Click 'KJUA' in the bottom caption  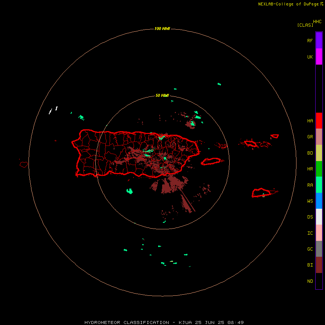(x=185, y=322)
